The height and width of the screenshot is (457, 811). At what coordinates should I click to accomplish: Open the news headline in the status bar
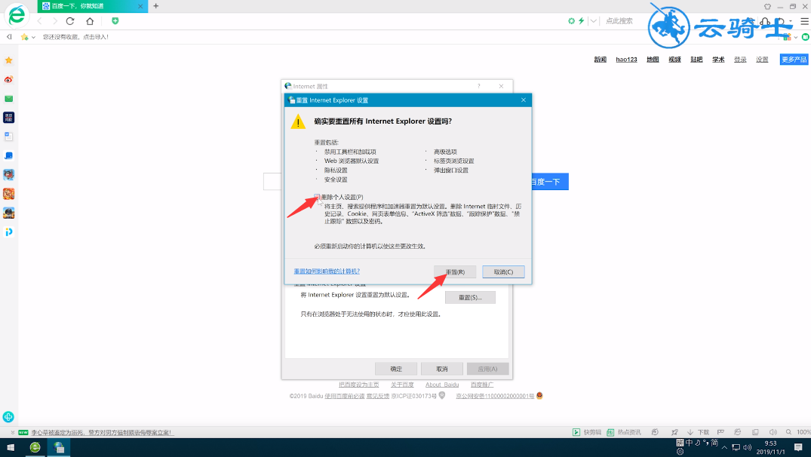point(102,432)
